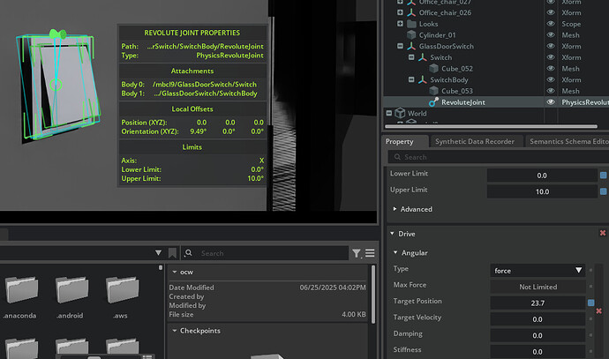The height and width of the screenshot is (359, 609).
Task: Collapse the Drive section
Action: (x=392, y=234)
